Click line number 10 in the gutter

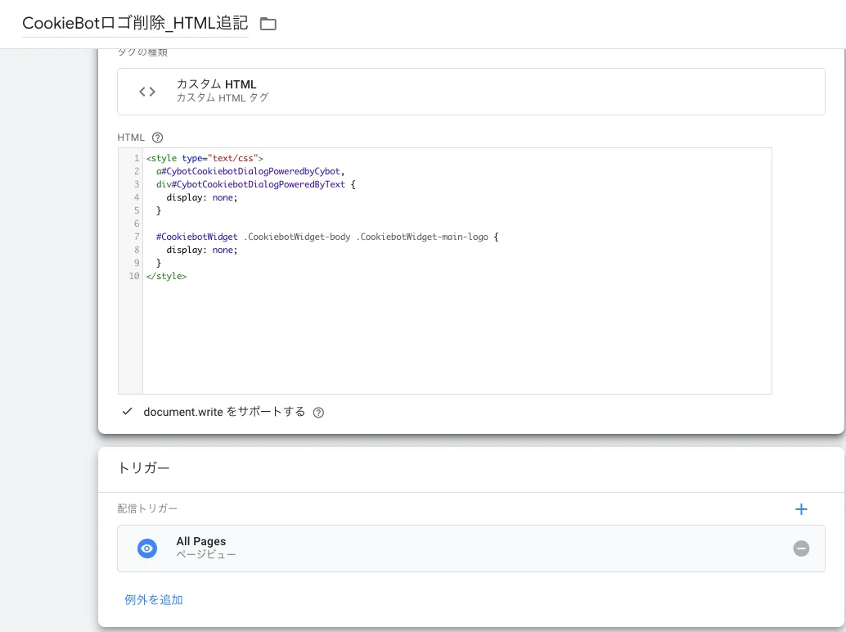tap(134, 276)
